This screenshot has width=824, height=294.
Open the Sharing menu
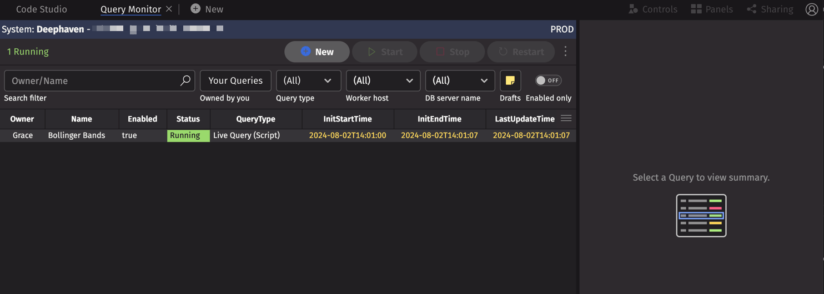point(770,9)
